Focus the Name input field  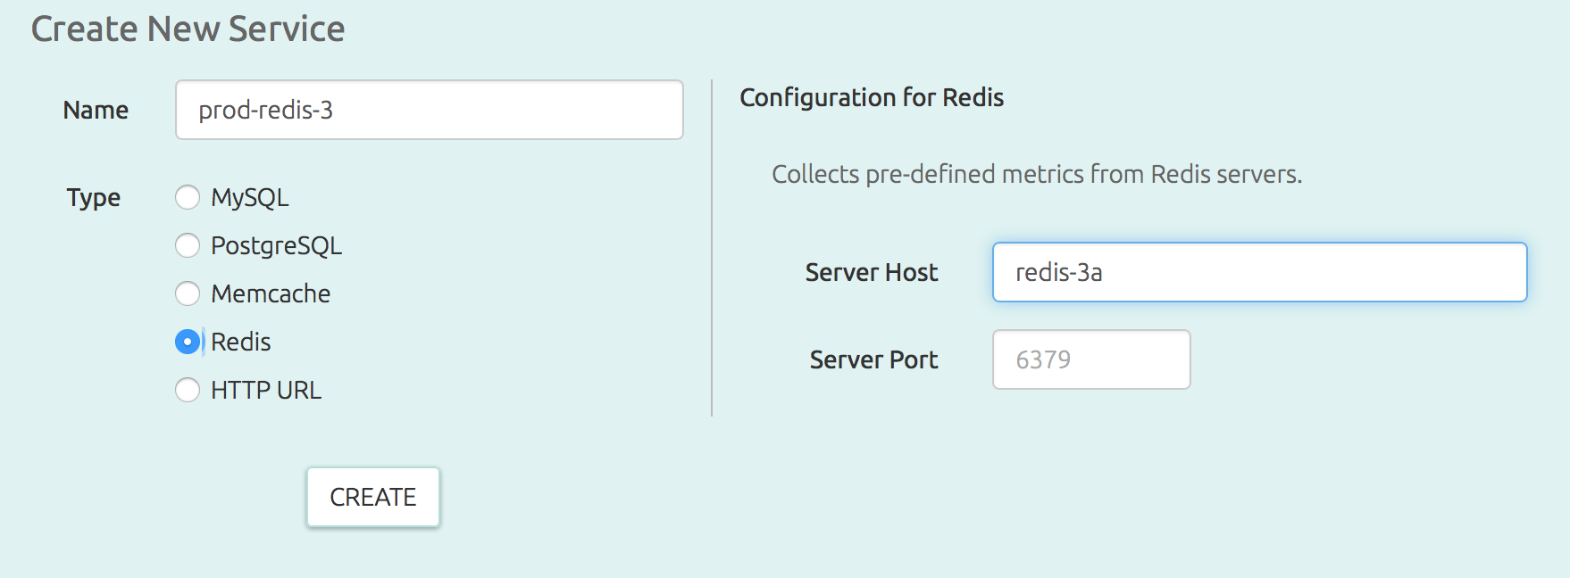point(430,110)
